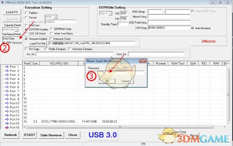233x146 pixels.
Task: Click the Port 11 USB icon
Action: tap(7, 107)
